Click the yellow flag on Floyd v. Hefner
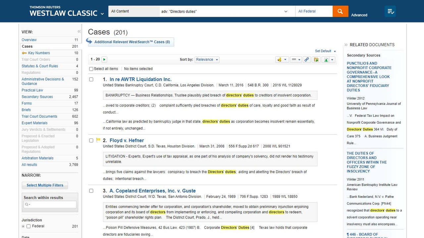This screenshot has height=238, width=424. [98, 140]
